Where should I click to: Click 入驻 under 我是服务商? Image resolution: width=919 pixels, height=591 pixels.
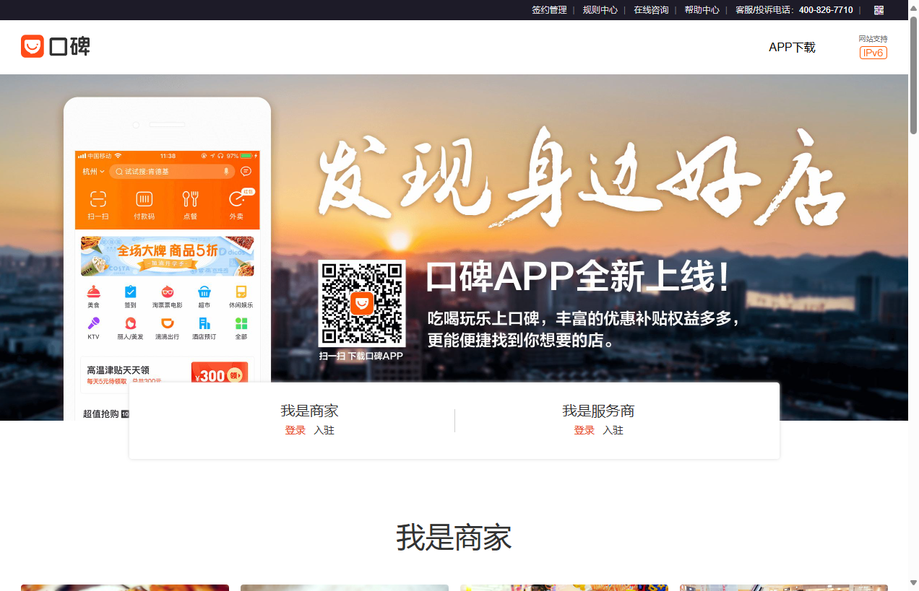coord(613,430)
